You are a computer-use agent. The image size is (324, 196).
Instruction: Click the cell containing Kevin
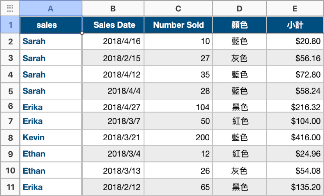tap(51, 137)
